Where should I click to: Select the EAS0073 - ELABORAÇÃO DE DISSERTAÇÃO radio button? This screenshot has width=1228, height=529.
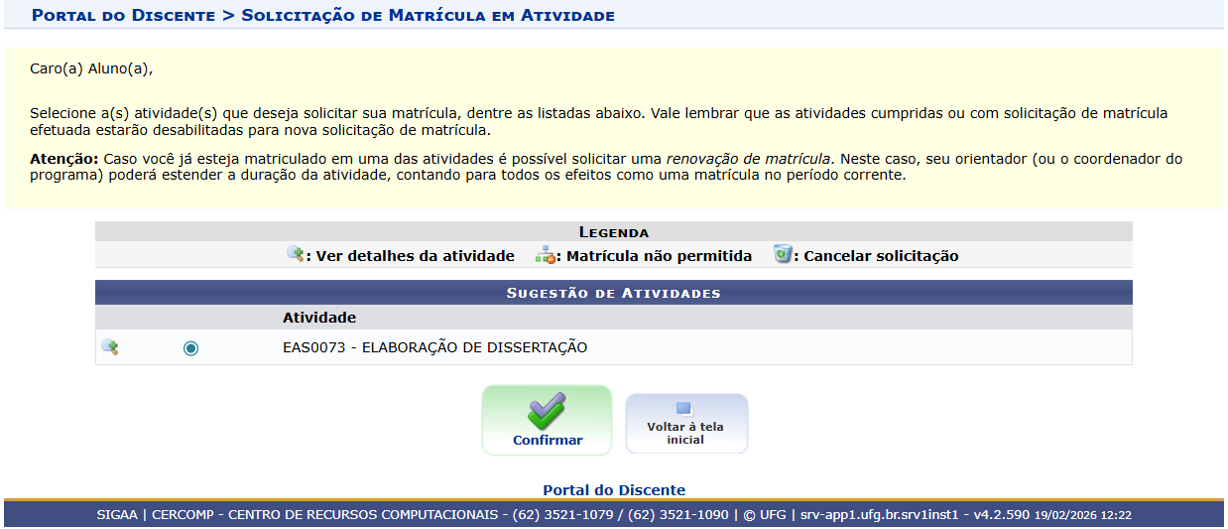(x=190, y=348)
